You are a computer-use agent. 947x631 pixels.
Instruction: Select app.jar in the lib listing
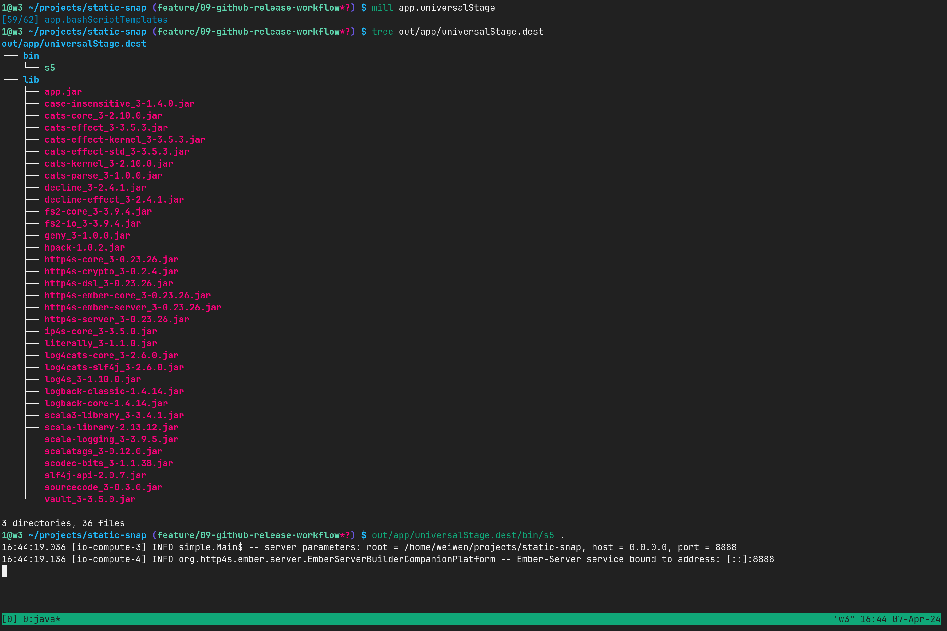coord(63,92)
